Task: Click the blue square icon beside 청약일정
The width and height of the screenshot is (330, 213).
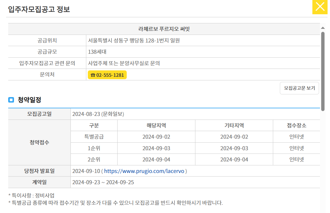Action: (x=11, y=100)
